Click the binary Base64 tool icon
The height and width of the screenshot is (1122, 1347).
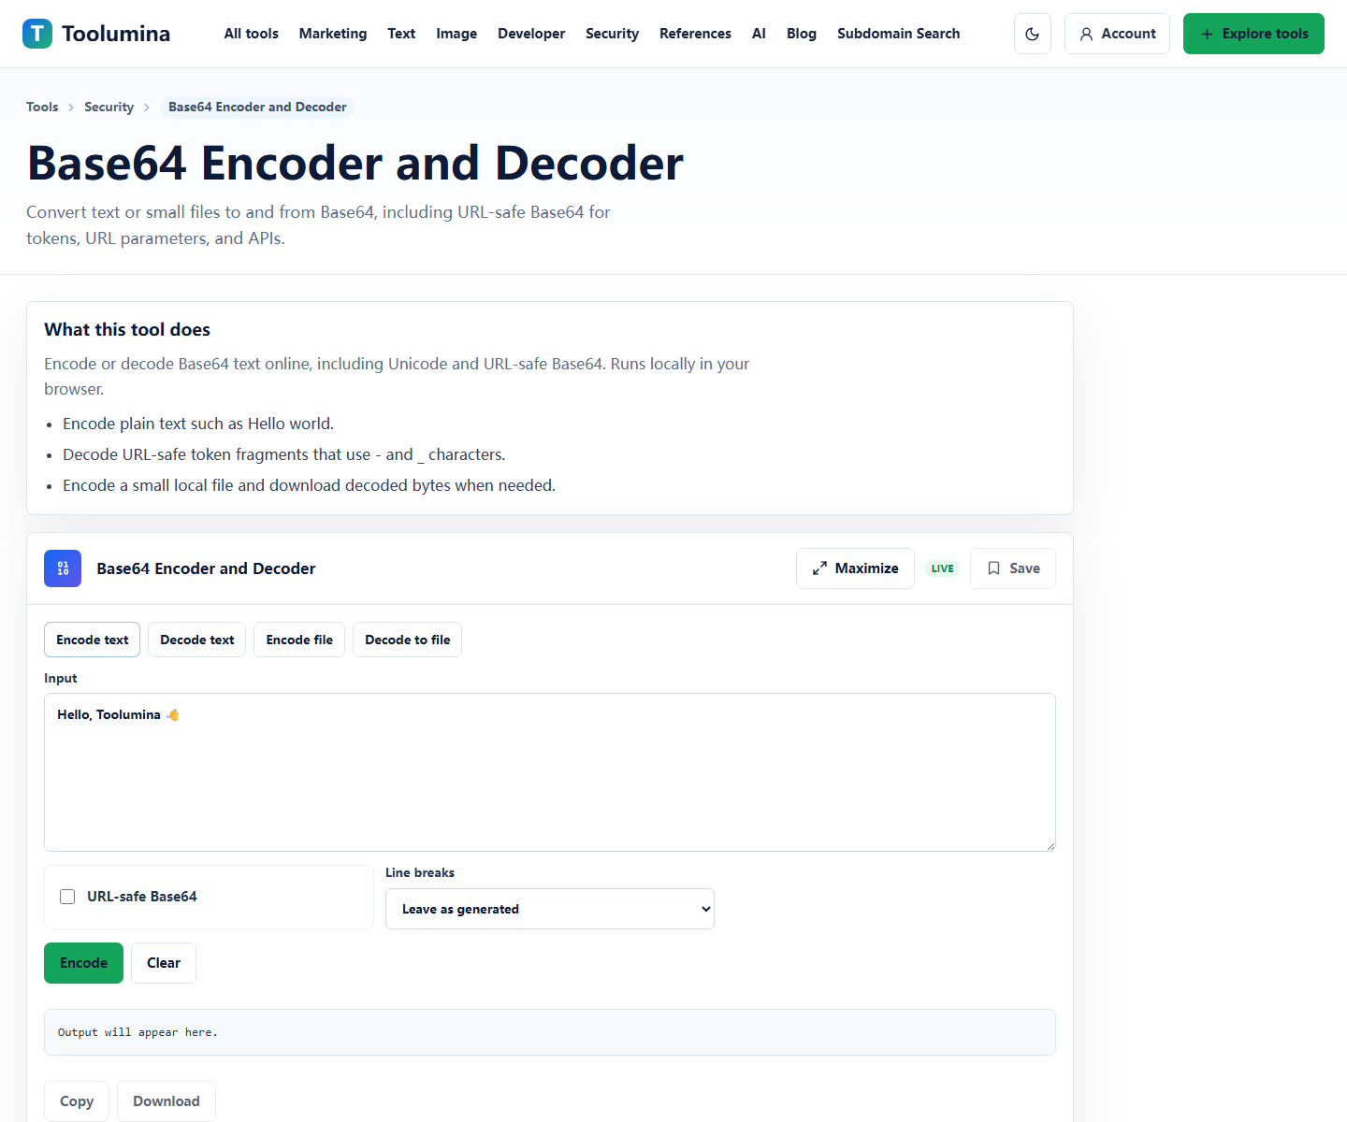click(x=63, y=568)
